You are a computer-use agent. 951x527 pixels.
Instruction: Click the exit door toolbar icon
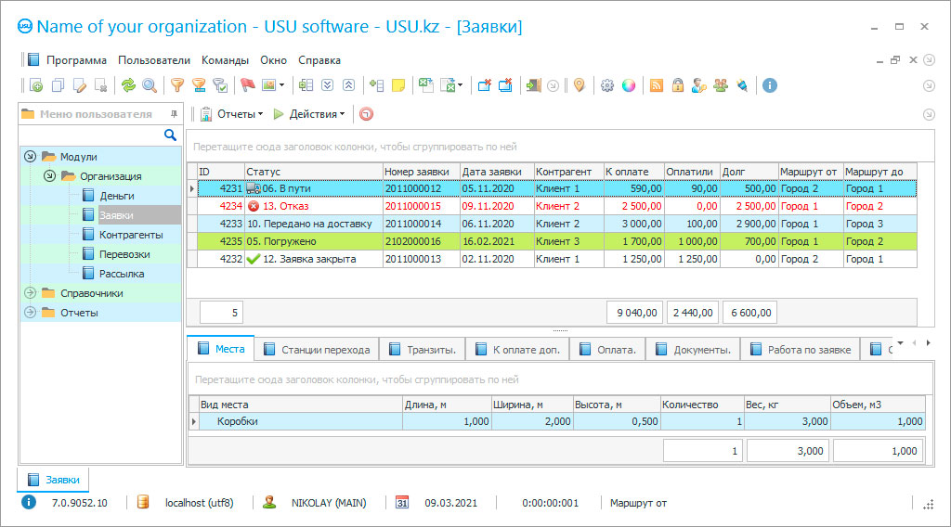[x=533, y=85]
